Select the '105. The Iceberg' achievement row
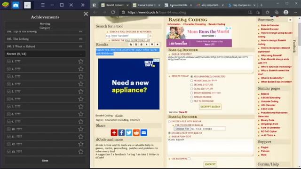This screenshot has width=301, height=169. [45, 39]
